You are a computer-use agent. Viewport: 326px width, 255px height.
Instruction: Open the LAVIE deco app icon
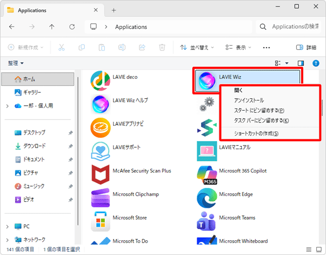click(x=100, y=81)
